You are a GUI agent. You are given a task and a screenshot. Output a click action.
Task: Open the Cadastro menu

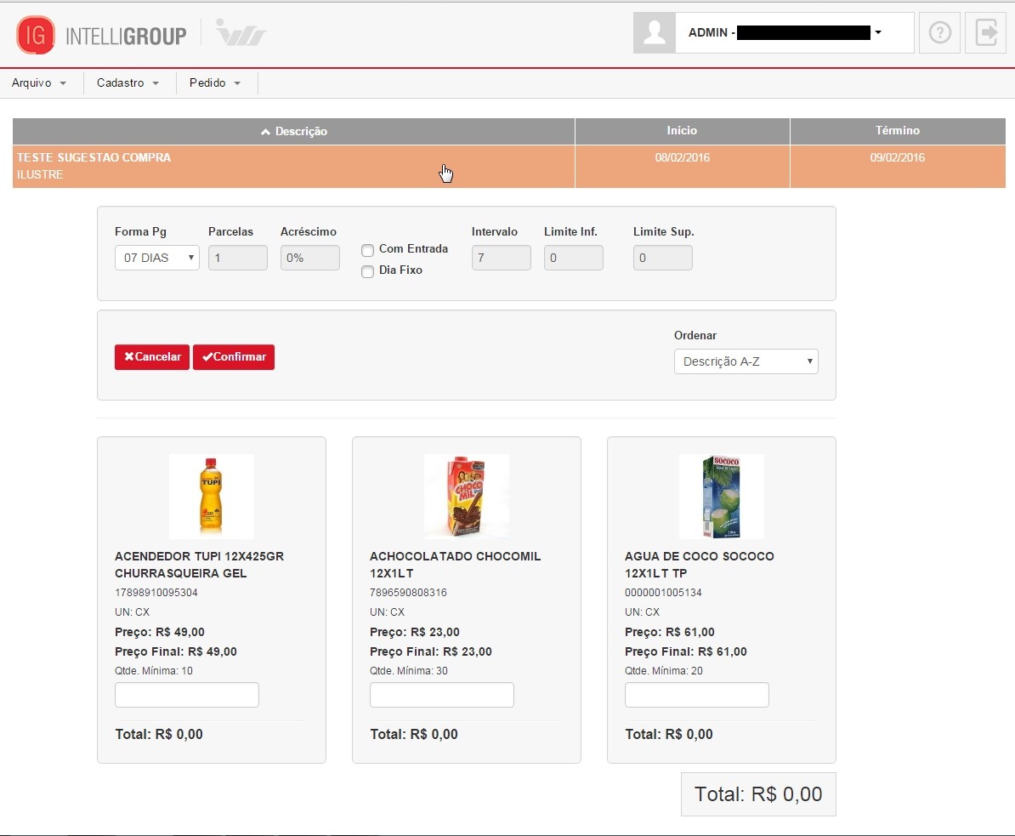pos(128,82)
